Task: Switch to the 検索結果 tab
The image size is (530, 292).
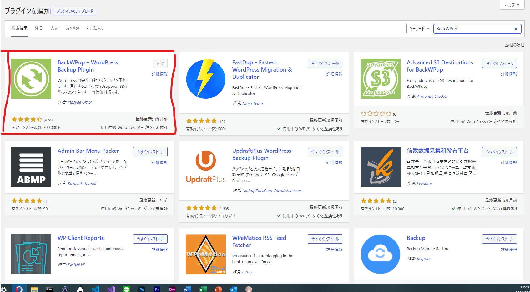Action: [x=19, y=28]
